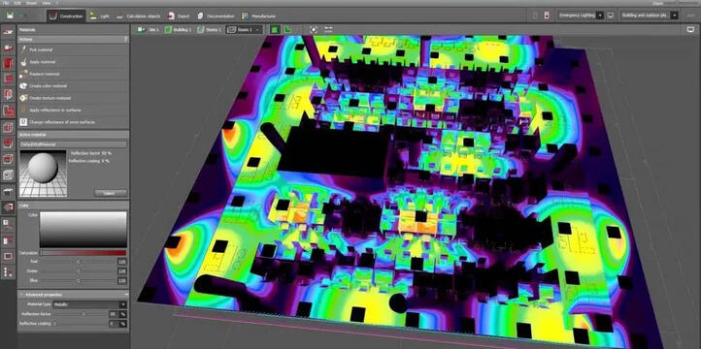Click the Reflective coating percent field

(114, 324)
